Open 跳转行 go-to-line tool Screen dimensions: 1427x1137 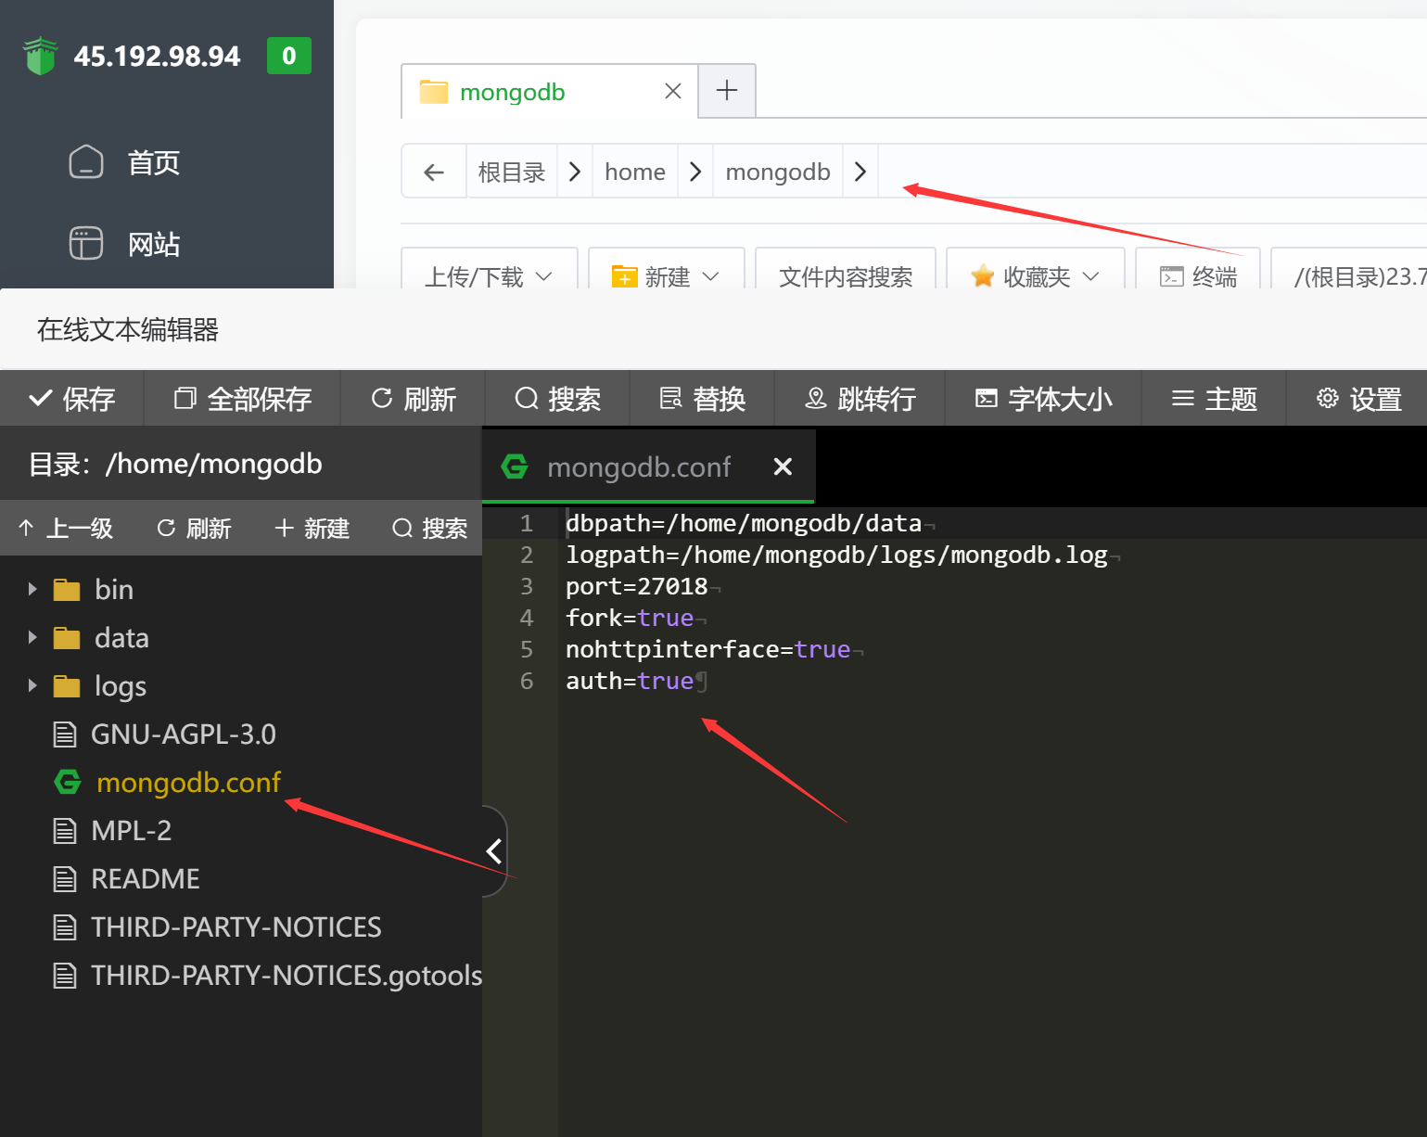pyautogui.click(x=860, y=399)
